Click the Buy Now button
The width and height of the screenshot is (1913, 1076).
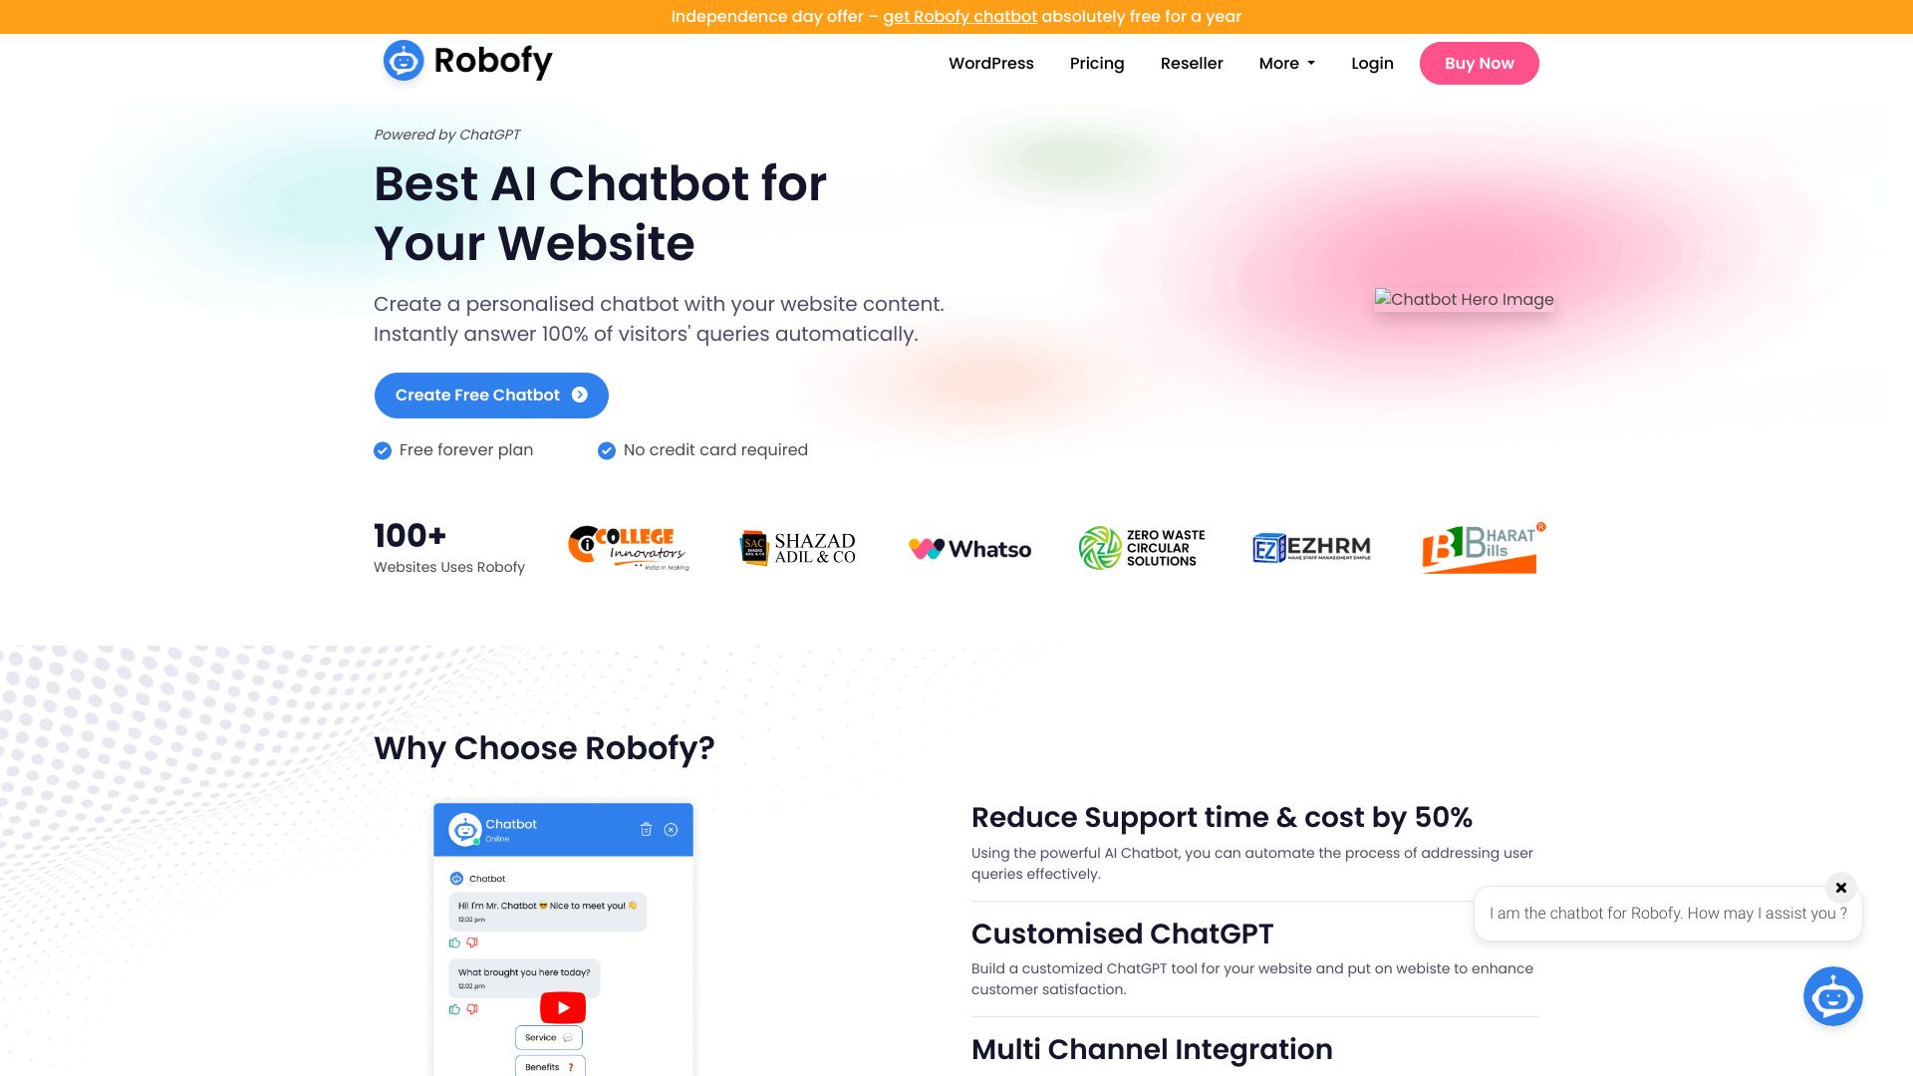click(1480, 63)
